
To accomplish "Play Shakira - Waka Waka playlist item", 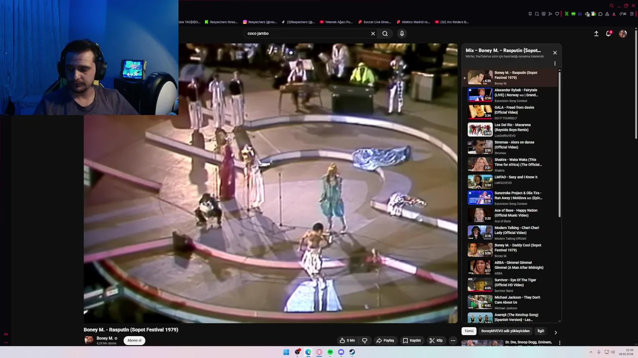I will coord(510,165).
